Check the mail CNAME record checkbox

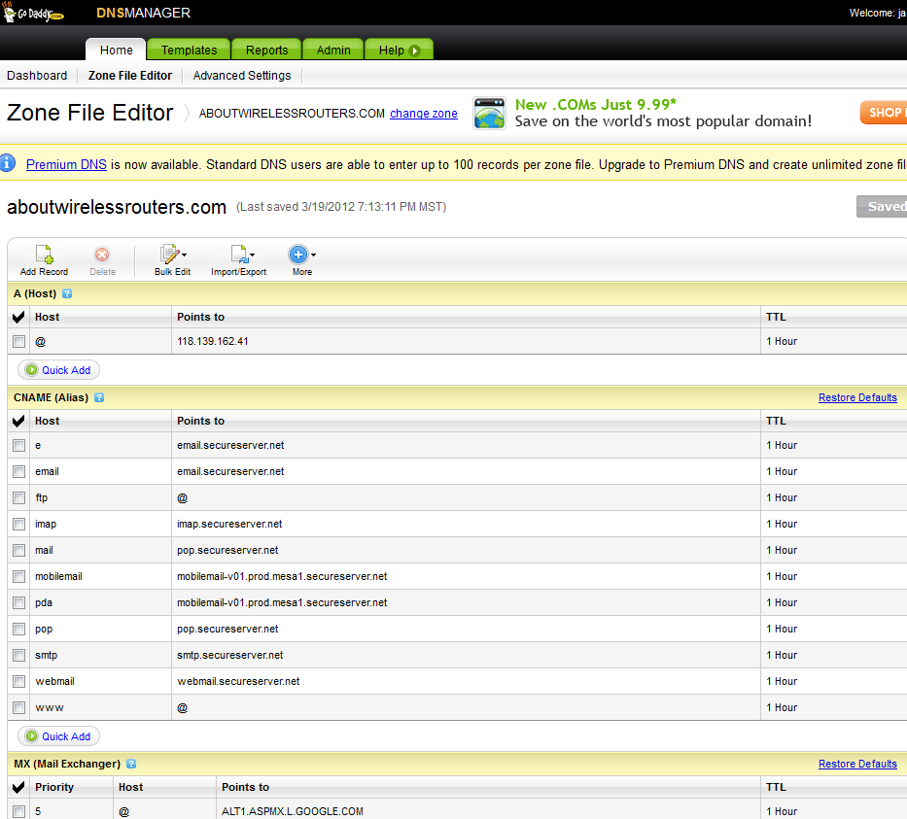point(19,550)
